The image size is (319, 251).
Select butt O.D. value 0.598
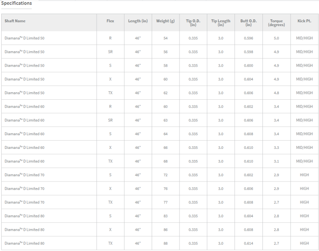248,52
